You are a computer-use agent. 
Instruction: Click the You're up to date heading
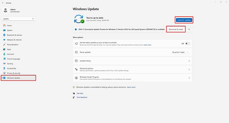click(95, 18)
